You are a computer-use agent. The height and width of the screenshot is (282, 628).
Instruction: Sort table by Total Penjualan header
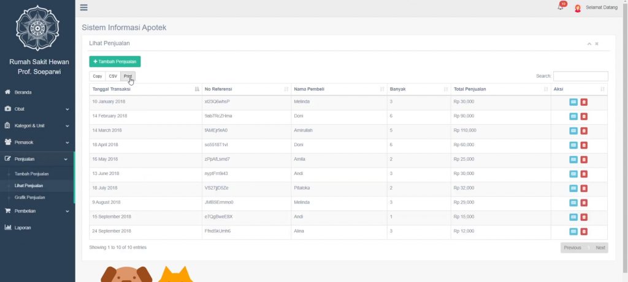click(x=498, y=89)
